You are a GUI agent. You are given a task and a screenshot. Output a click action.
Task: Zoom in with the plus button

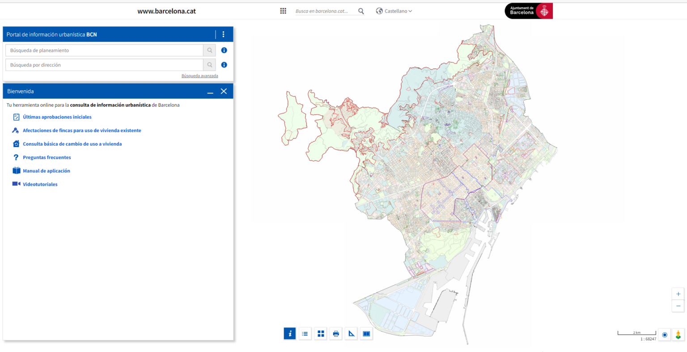[678, 293]
